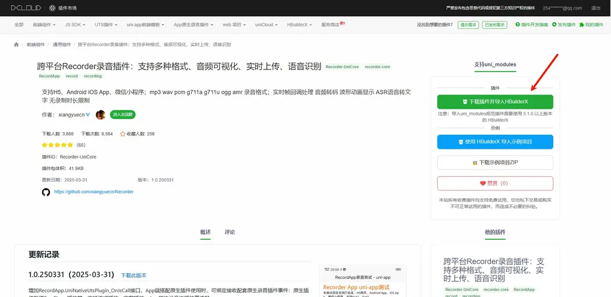The width and height of the screenshot is (611, 297).
Task: Click the recording tag under main title
Action: tap(93, 76)
